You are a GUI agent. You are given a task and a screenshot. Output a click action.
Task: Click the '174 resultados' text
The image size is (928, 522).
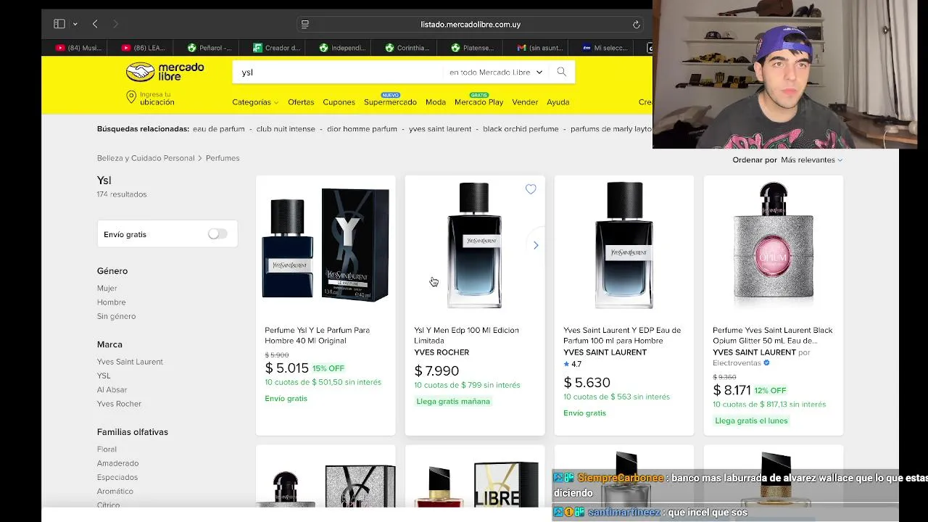[122, 194]
